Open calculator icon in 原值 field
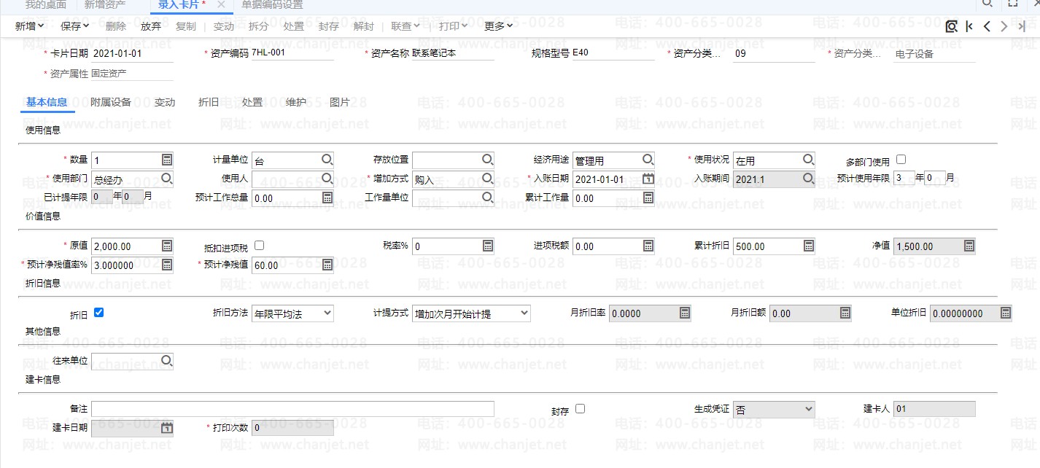1040x468 pixels. [x=166, y=246]
